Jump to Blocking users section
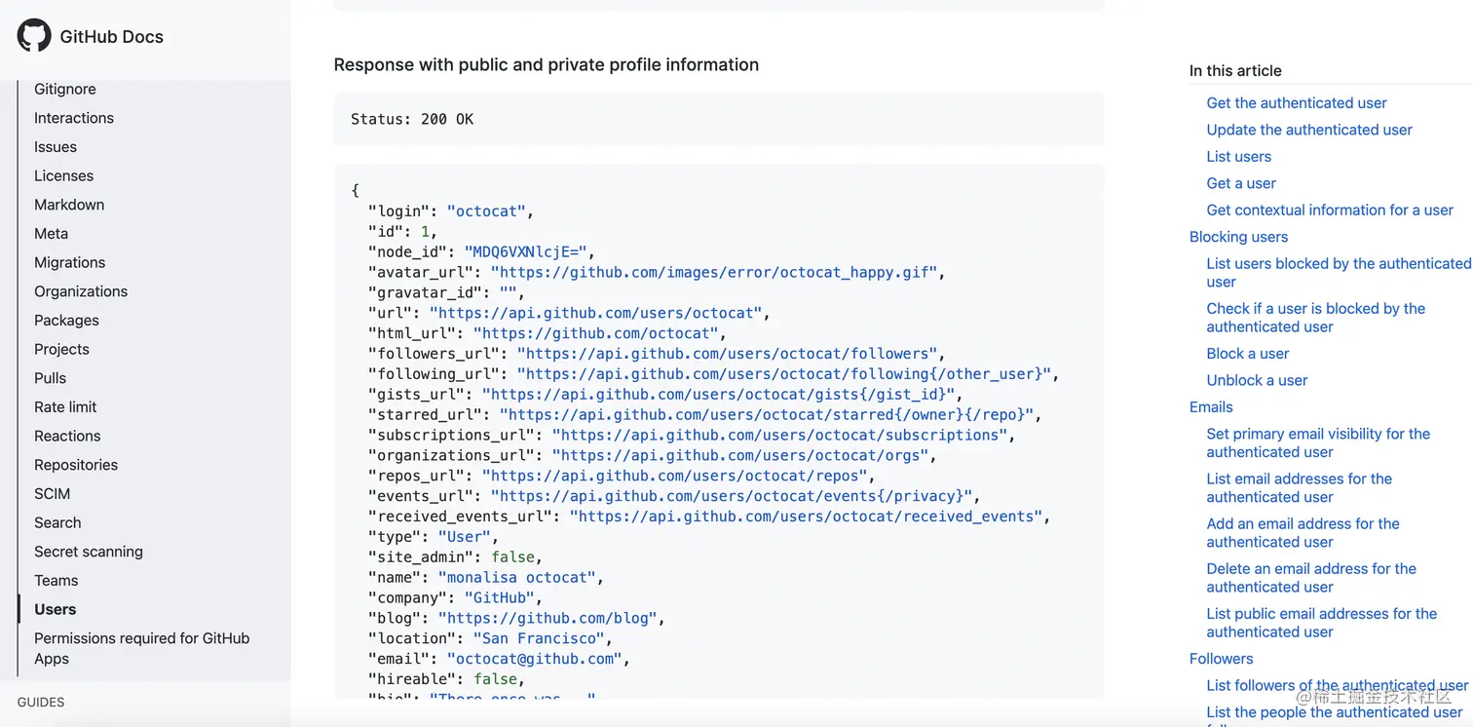 pyautogui.click(x=1239, y=237)
